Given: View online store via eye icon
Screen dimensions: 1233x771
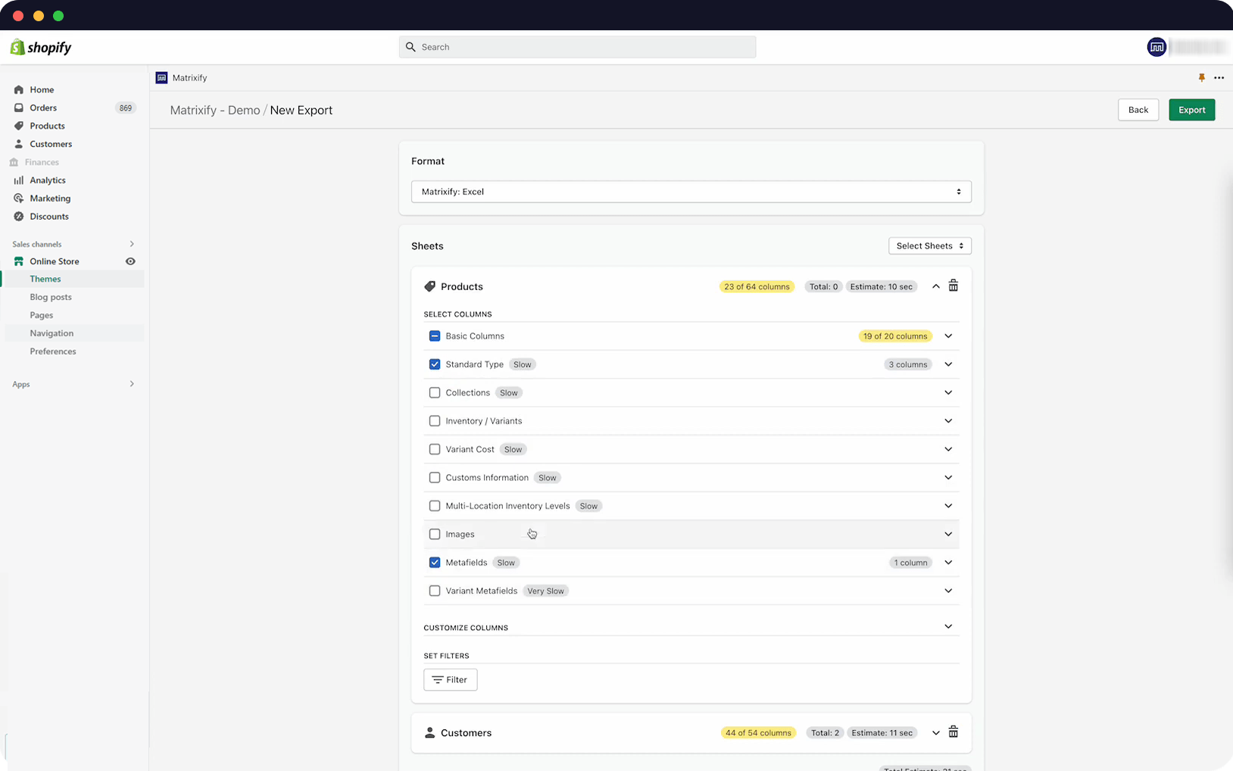Looking at the screenshot, I should (x=130, y=261).
